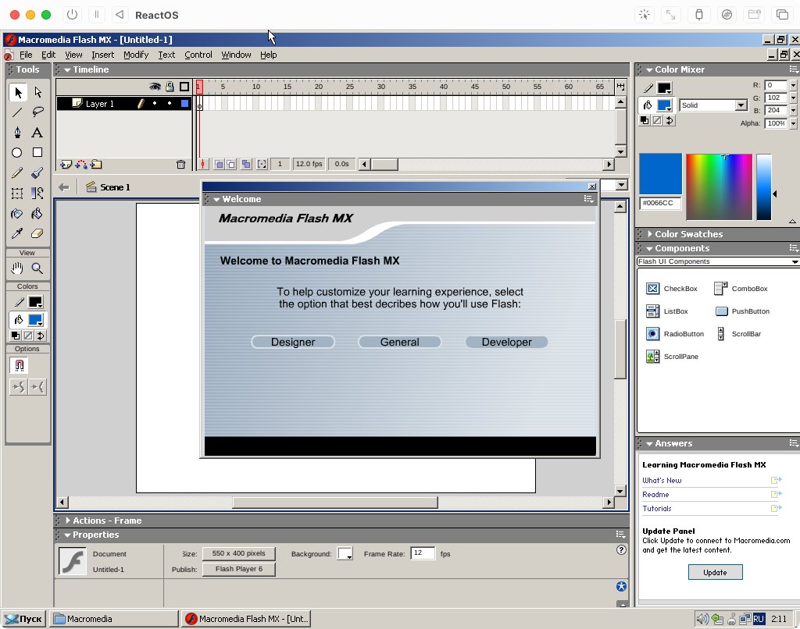Open the Control menu
Image resolution: width=800 pixels, height=629 pixels.
click(x=198, y=55)
